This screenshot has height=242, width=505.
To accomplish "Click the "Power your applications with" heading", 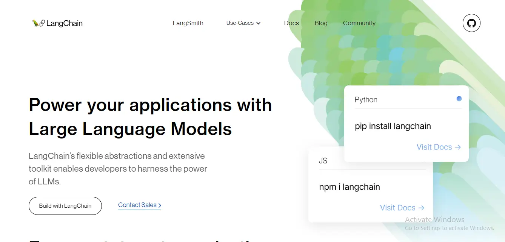I will pos(150,105).
